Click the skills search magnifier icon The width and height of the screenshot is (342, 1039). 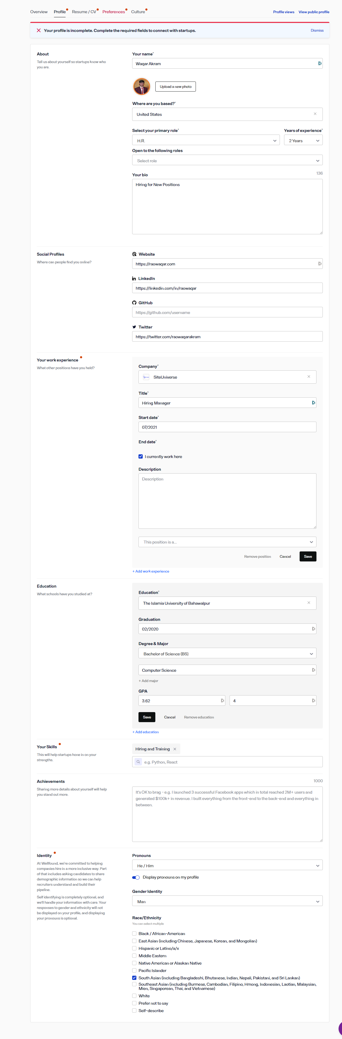pyautogui.click(x=138, y=762)
